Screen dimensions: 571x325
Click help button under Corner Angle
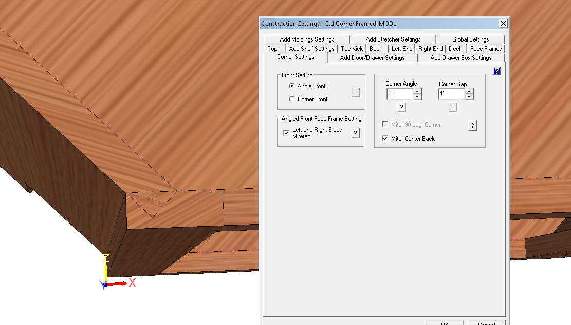click(402, 107)
